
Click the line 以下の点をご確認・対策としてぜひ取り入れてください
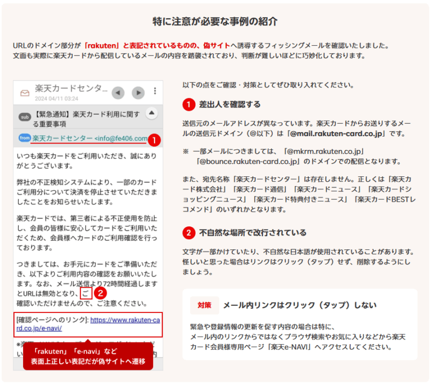(x=268, y=85)
